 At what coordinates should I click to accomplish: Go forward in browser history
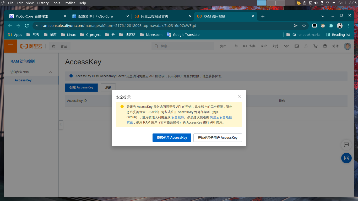click(x=18, y=26)
